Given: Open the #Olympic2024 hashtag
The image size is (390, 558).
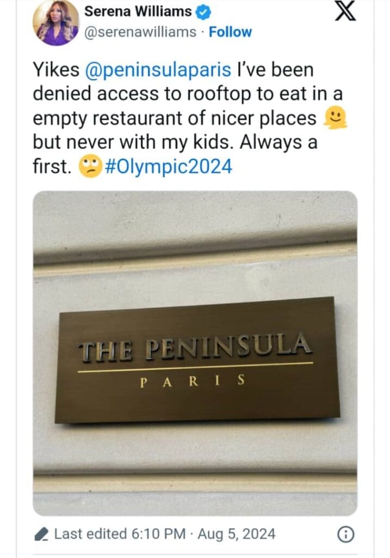Looking at the screenshot, I should pos(167,167).
